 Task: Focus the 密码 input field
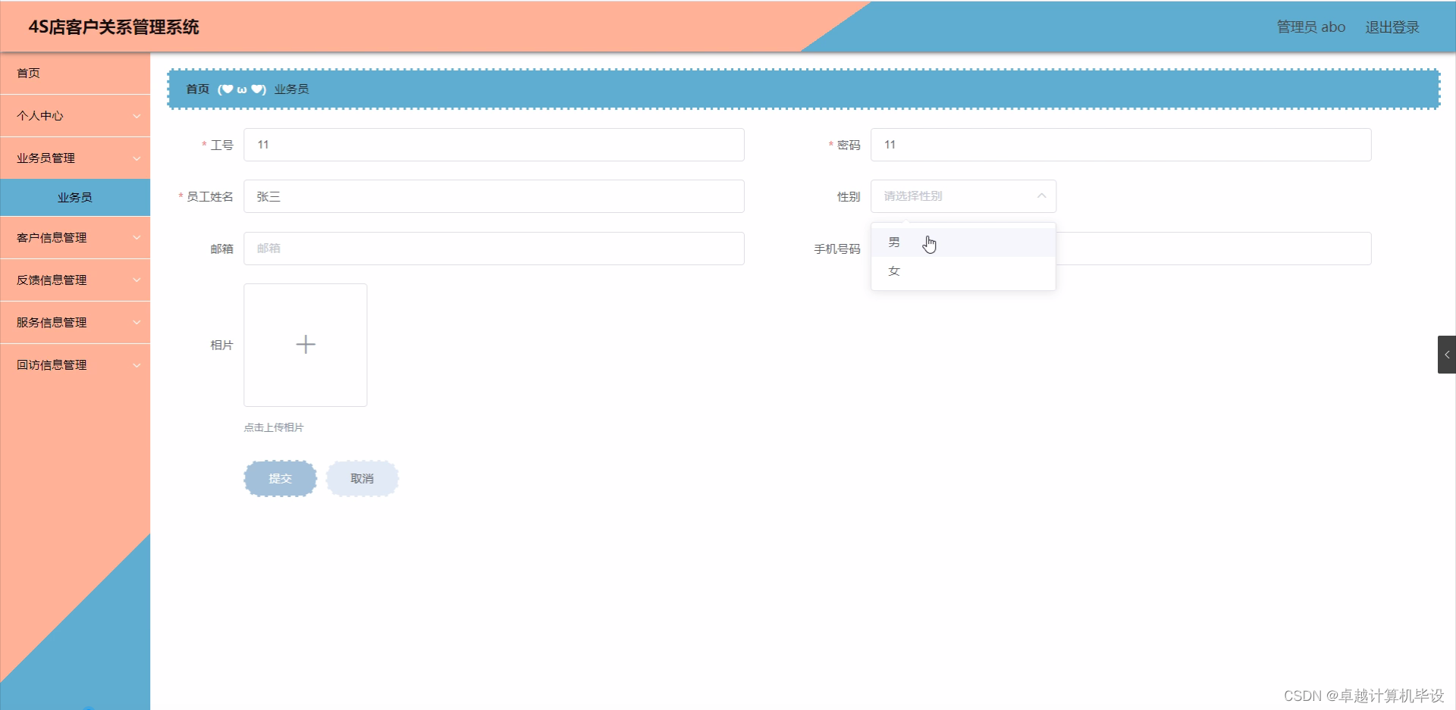[x=1121, y=145]
